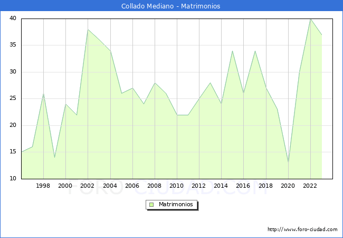Click the 2008 data point at 28
The width and height of the screenshot is (343, 238).
click(x=155, y=83)
